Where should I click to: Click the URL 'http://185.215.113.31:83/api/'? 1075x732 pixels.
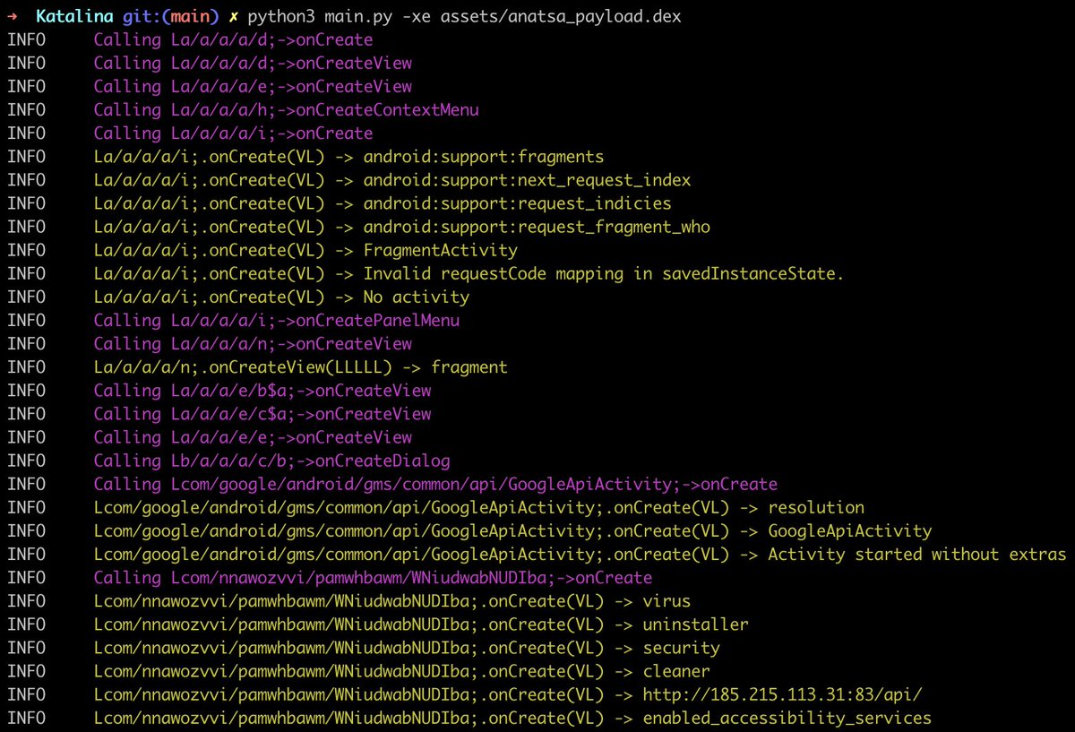782,693
